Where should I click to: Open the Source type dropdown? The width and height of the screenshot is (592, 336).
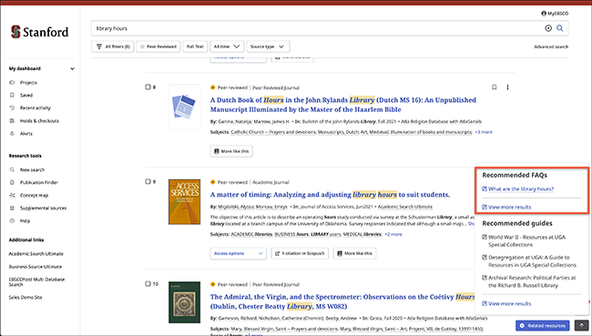(268, 46)
